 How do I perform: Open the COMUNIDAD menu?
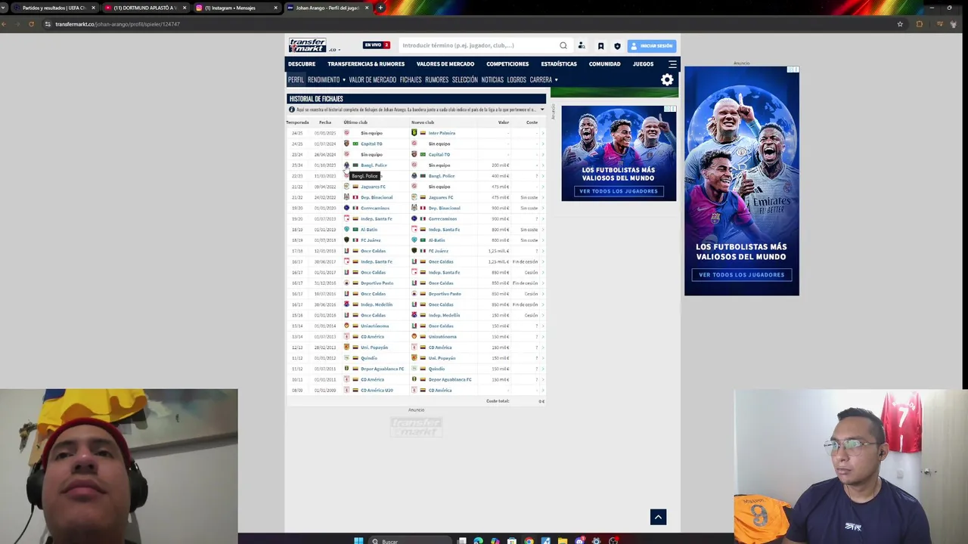tap(605, 64)
